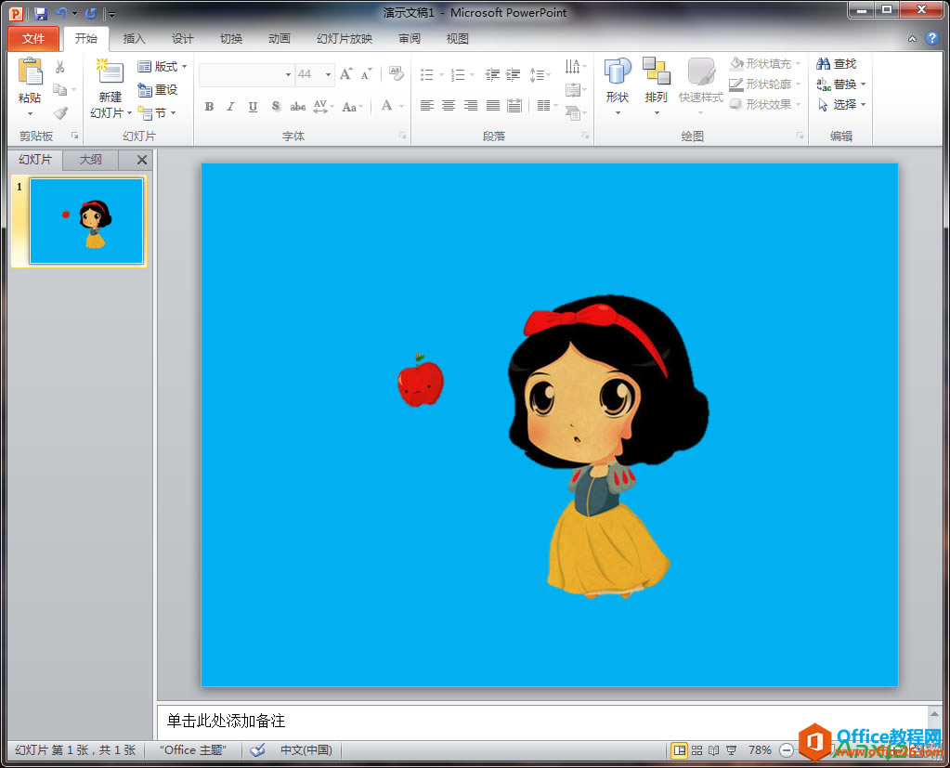The image size is (950, 768).
Task: Click the 重设 Reset button
Action: coord(158,90)
